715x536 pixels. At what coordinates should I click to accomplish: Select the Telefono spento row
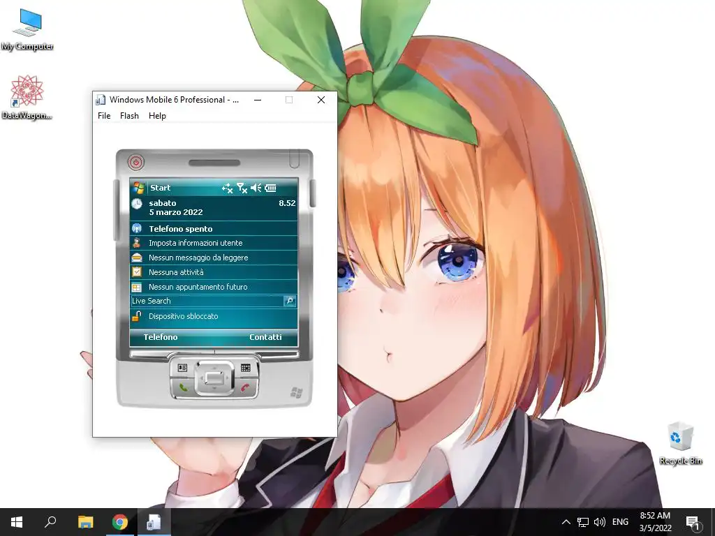coord(214,228)
